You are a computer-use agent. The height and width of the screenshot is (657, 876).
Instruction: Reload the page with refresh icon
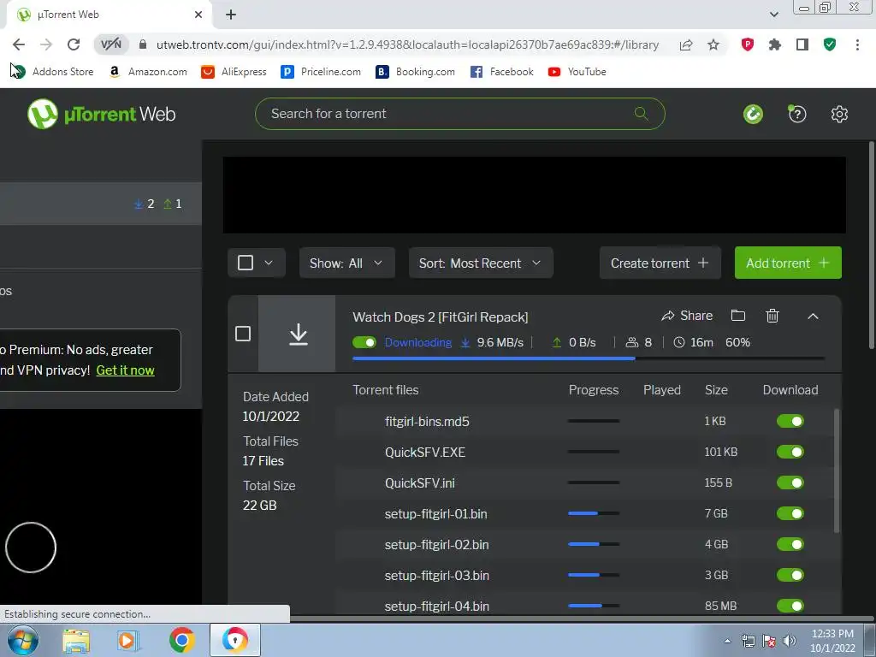tap(74, 44)
